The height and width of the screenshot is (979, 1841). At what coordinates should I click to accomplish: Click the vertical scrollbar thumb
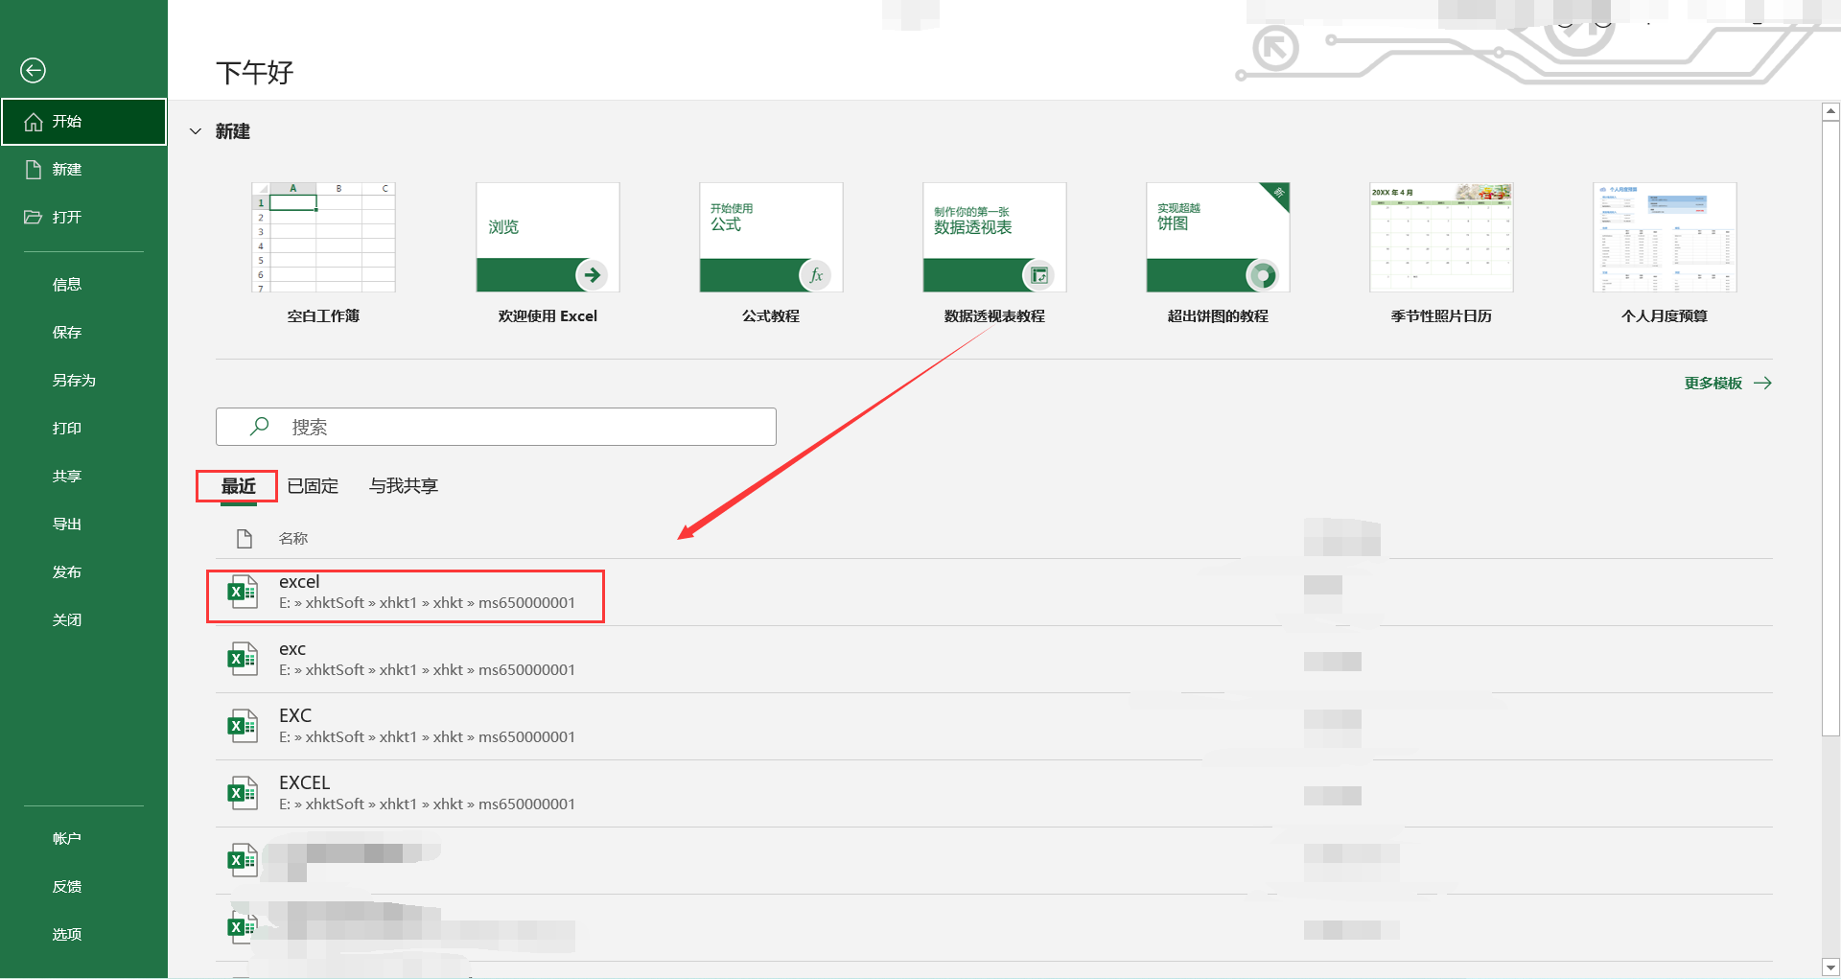coord(1830,429)
